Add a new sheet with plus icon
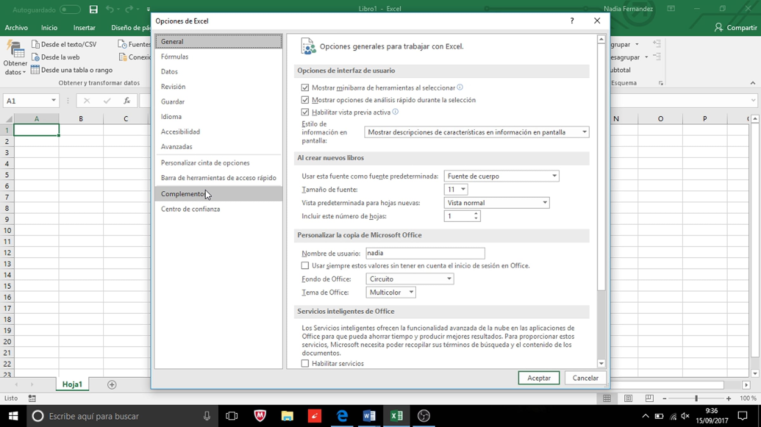This screenshot has height=427, width=761. click(x=112, y=385)
